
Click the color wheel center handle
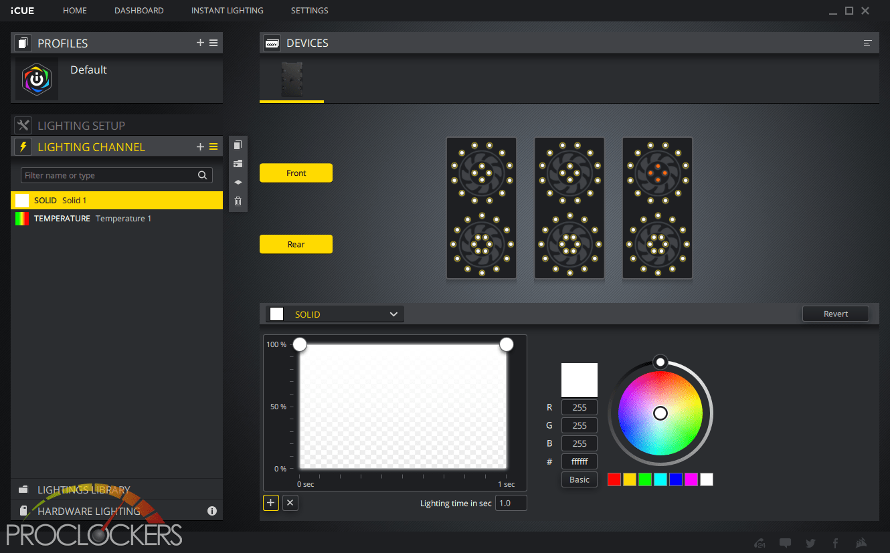click(x=660, y=413)
